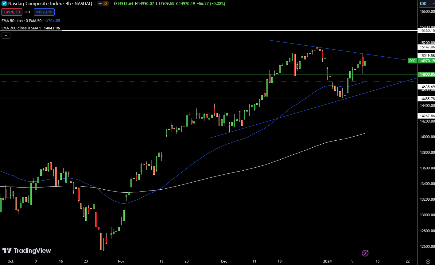Image resolution: width=435 pixels, height=265 pixels.
Task: Select the 14638.69 horizontal line label
Action: [427, 87]
